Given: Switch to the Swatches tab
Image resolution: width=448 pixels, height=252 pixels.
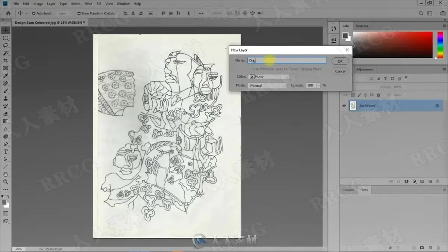Looking at the screenshot, I should pos(361,26).
